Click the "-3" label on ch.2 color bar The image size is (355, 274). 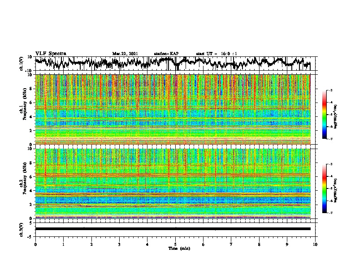point(331,164)
